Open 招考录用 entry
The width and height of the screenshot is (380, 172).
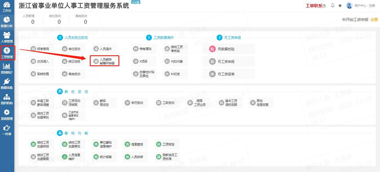coord(41,49)
